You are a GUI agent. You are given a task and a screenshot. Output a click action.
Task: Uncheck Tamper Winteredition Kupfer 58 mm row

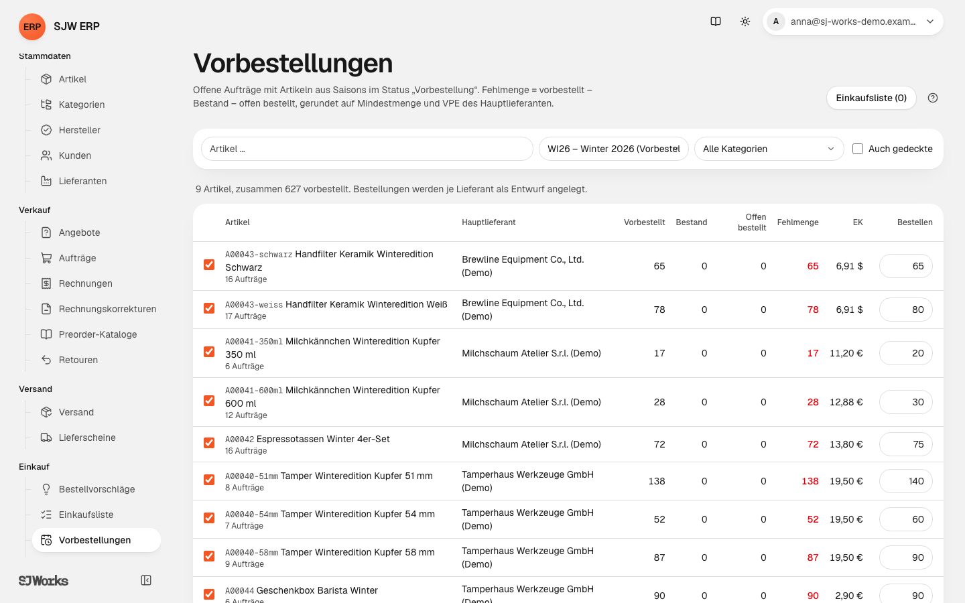click(x=209, y=556)
